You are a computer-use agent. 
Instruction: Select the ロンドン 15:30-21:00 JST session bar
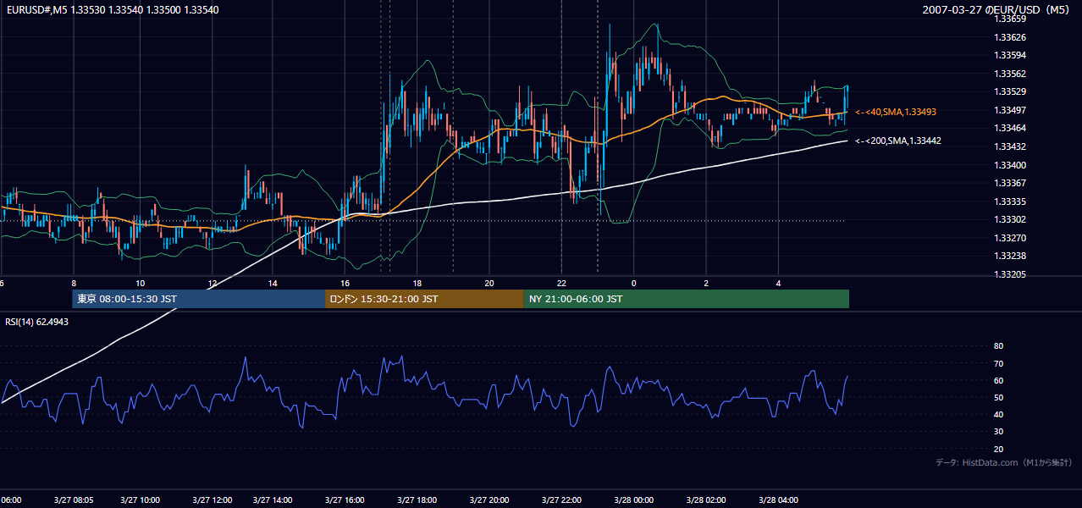pyautogui.click(x=424, y=299)
